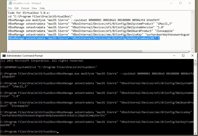Click the Microsoft Corporation copyright line

[42, 61]
